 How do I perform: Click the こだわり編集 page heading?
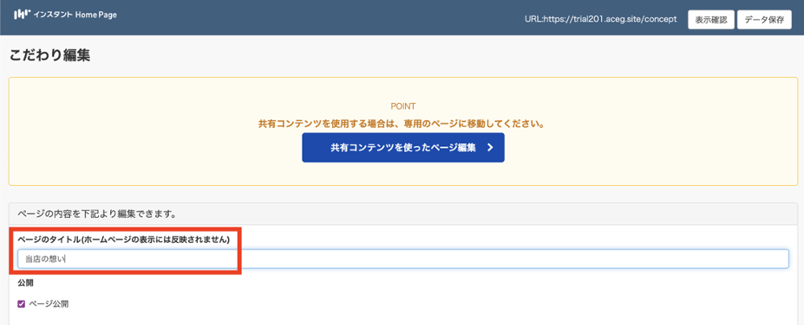pyautogui.click(x=50, y=56)
